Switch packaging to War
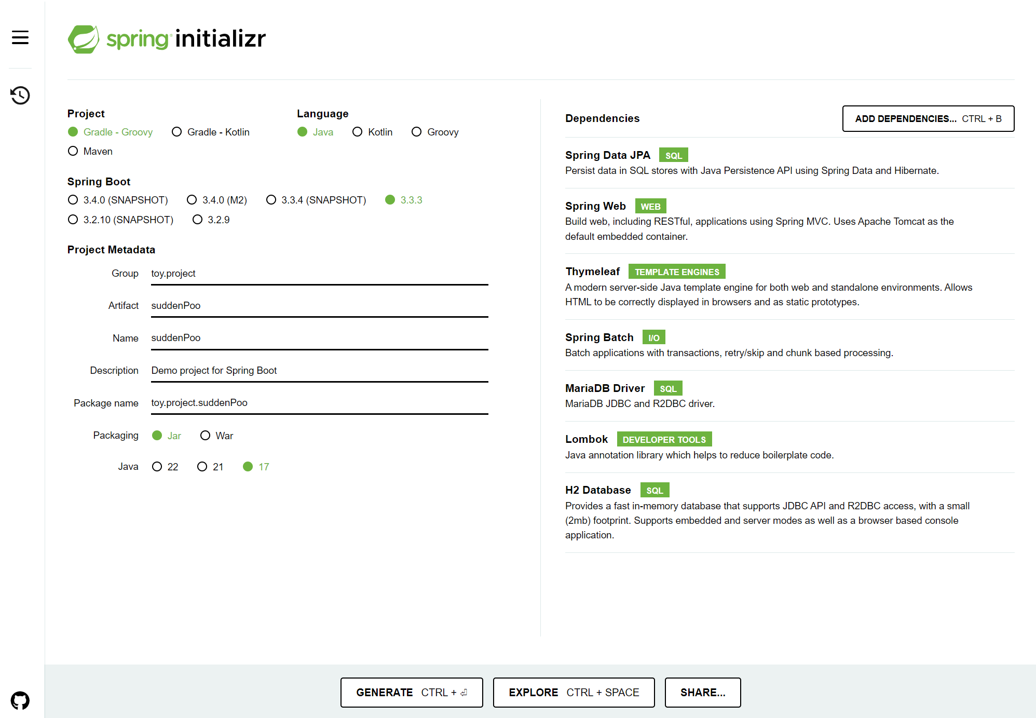 pos(206,436)
